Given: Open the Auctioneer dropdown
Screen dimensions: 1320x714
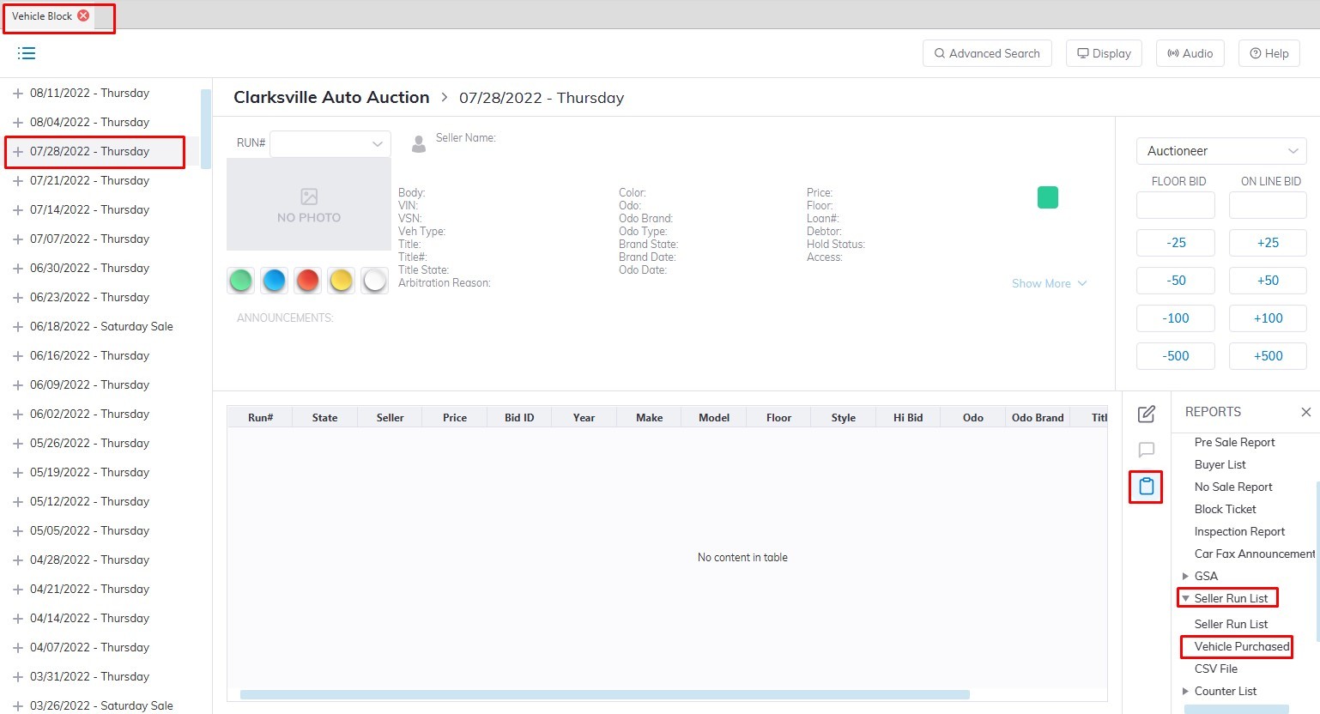Looking at the screenshot, I should point(1220,151).
